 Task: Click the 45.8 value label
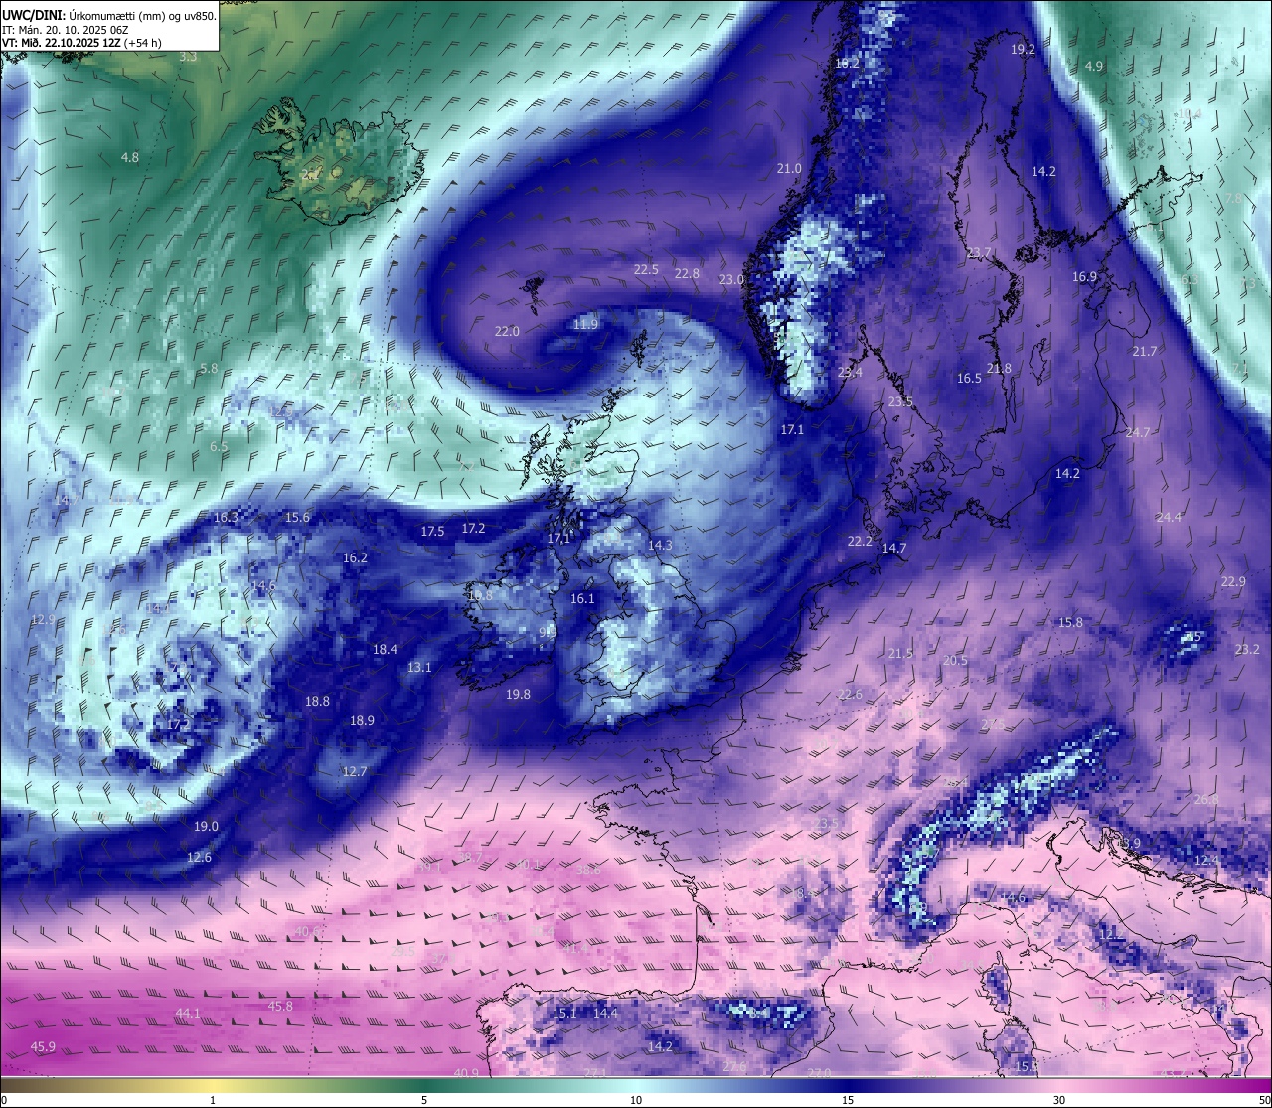pos(280,1006)
